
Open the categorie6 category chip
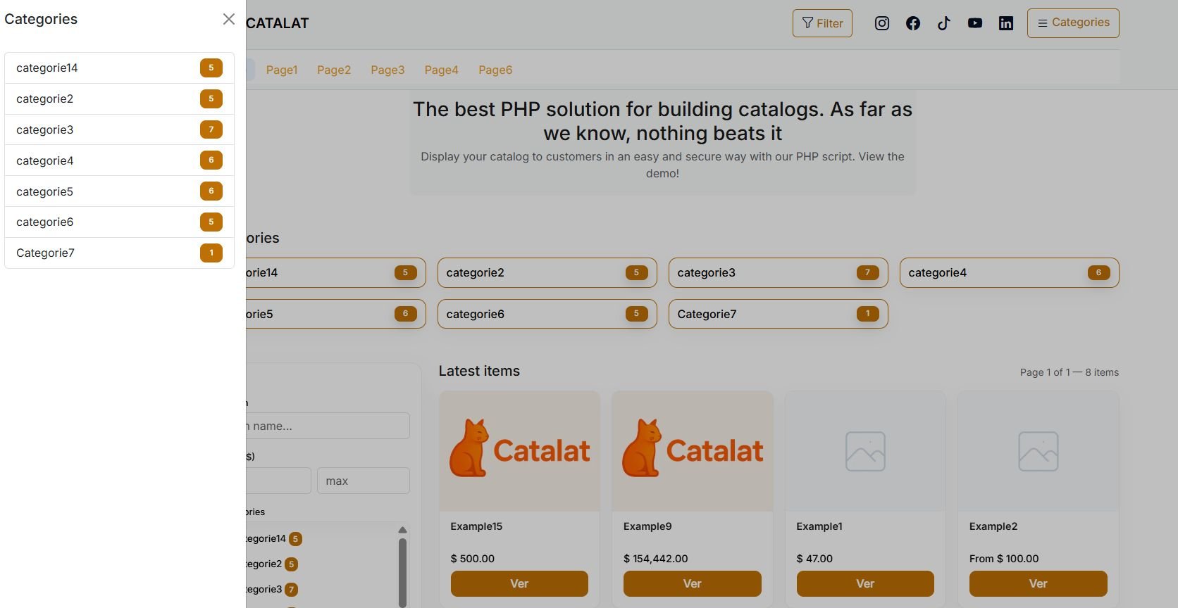547,314
